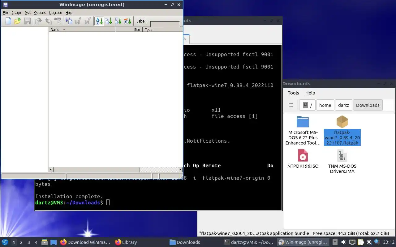Click the Open image folder icon in WinImage
The width and height of the screenshot is (396, 247).
click(18, 21)
